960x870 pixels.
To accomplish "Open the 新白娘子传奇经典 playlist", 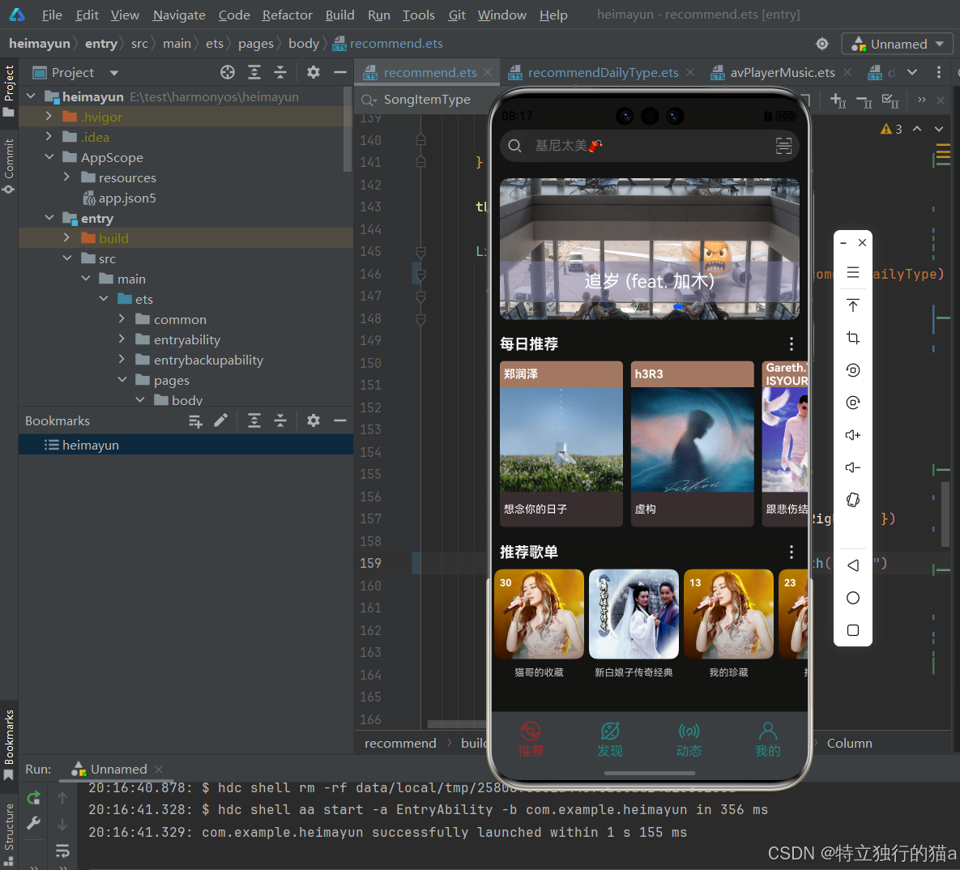I will (634, 625).
